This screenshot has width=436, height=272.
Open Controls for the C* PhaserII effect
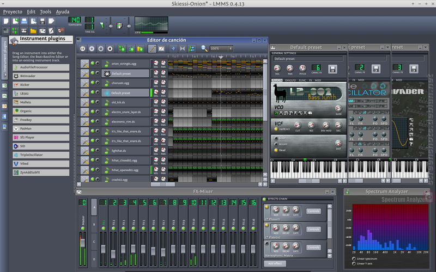point(313,211)
